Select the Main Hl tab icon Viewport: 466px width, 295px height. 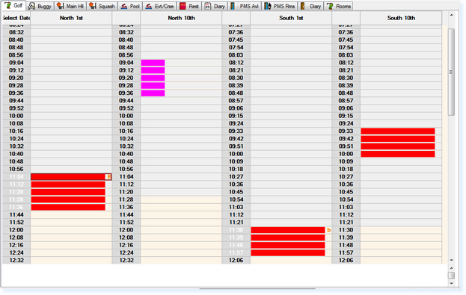point(61,6)
